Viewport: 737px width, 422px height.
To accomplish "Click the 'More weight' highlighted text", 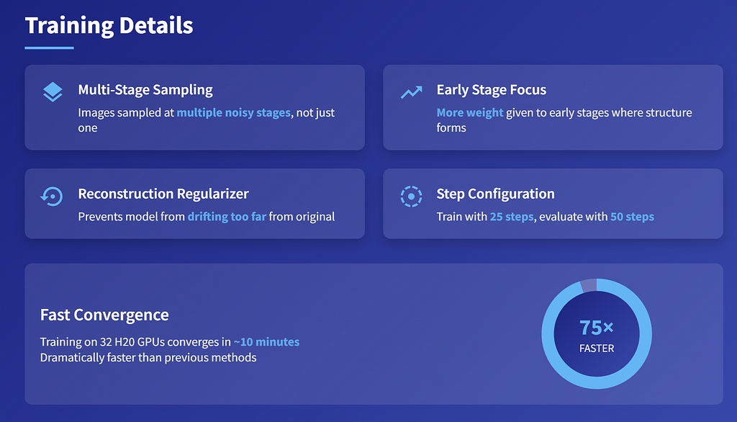I will (469, 113).
